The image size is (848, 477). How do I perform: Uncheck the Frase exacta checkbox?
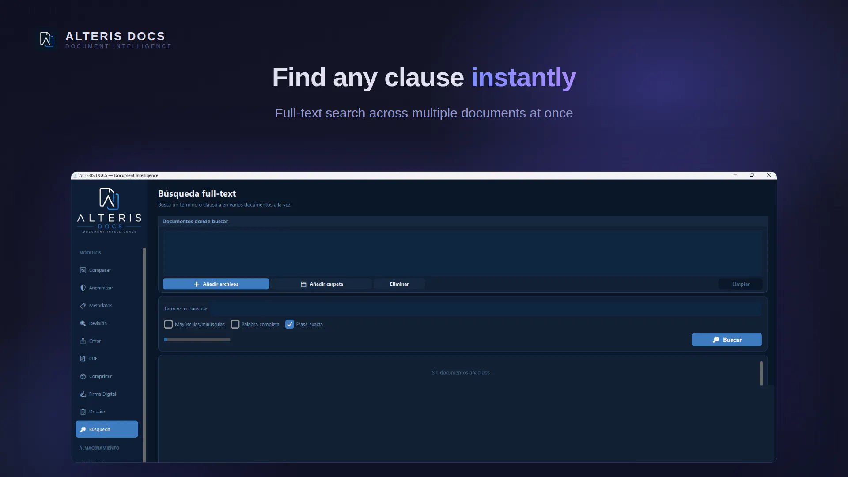(x=290, y=324)
